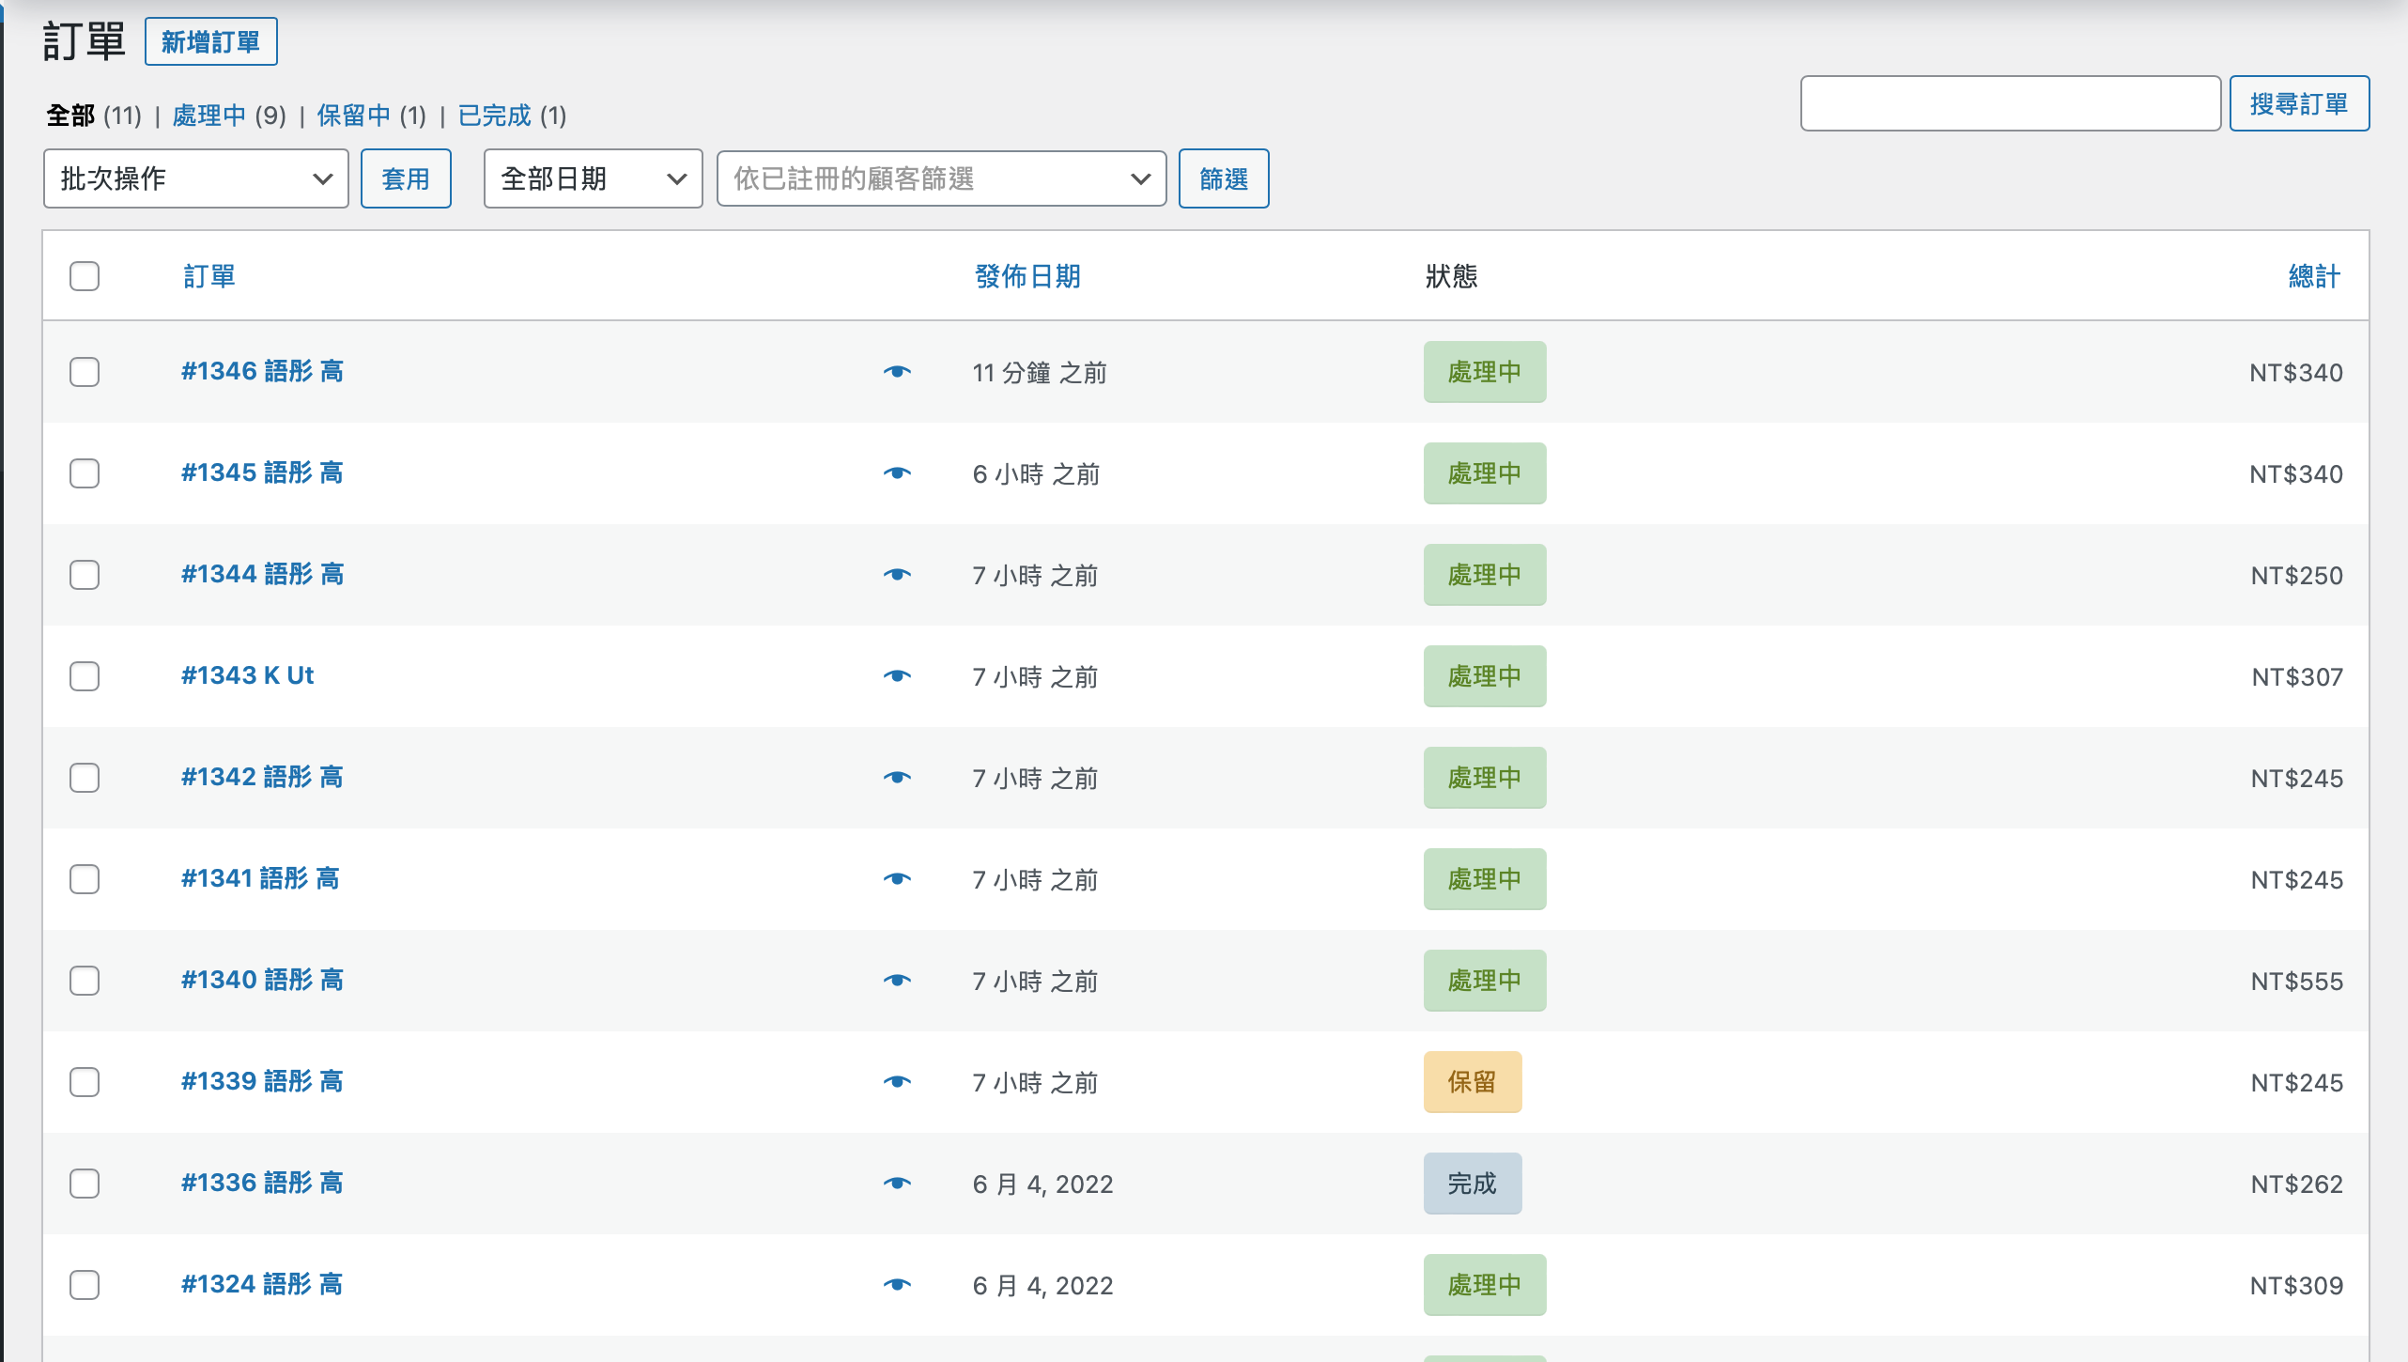Focus the order search text field
Image resolution: width=2408 pixels, height=1362 pixels.
2010,103
